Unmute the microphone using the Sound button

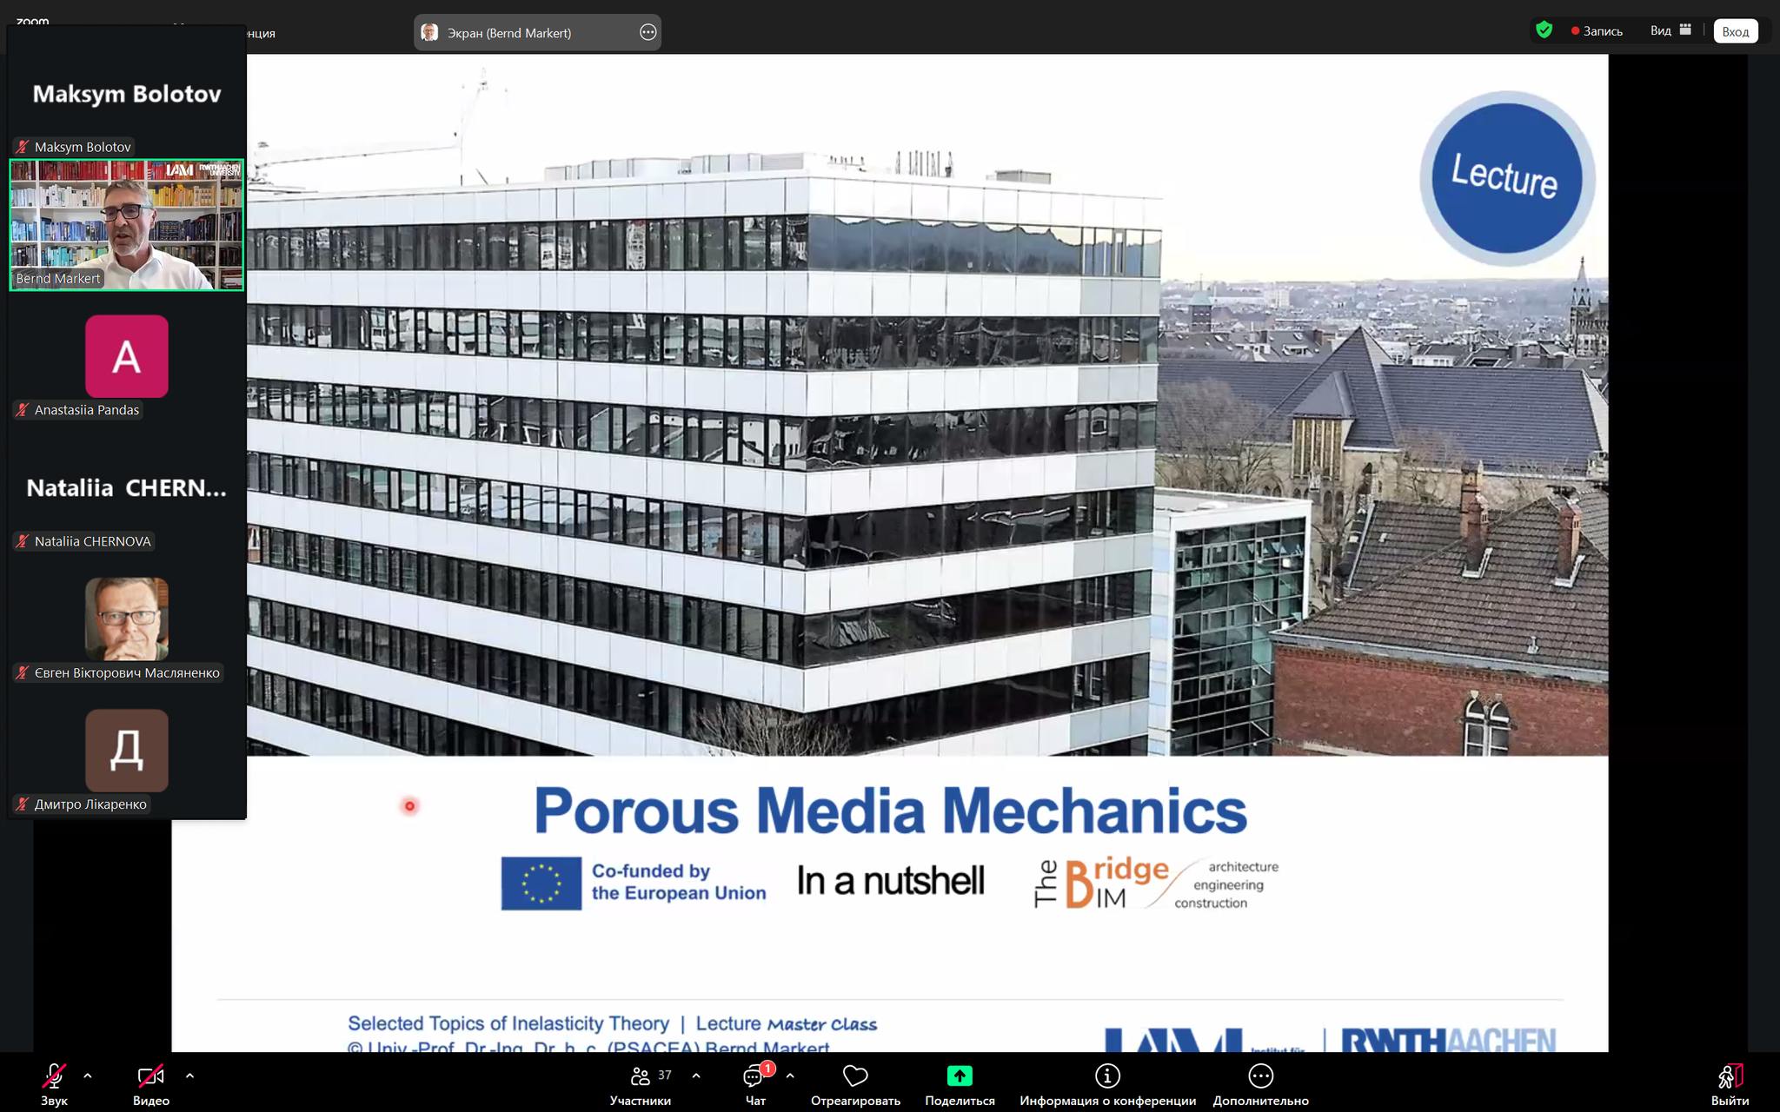pos(54,1076)
